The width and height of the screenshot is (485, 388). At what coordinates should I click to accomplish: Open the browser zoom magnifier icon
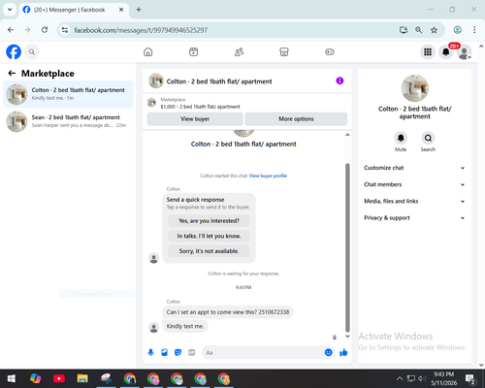tap(419, 30)
